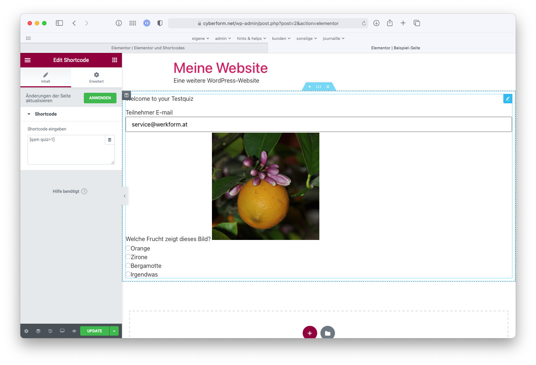Open a new Safari tab
Image resolution: width=536 pixels, height=365 pixels.
point(403,23)
